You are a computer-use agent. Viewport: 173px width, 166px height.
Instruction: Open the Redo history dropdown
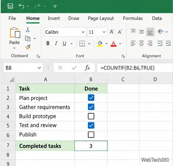point(45,6)
